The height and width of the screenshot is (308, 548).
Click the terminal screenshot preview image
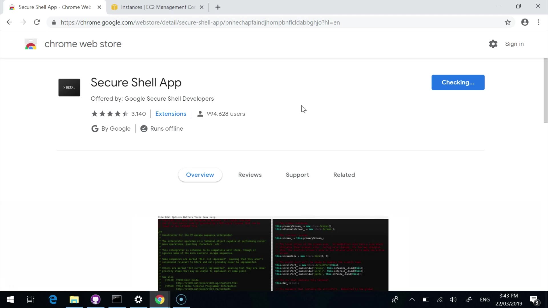pos(273,254)
